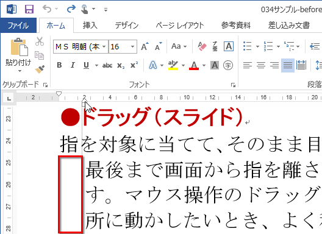Switch to the 挿入 tab
322x234 pixels.
click(90, 26)
